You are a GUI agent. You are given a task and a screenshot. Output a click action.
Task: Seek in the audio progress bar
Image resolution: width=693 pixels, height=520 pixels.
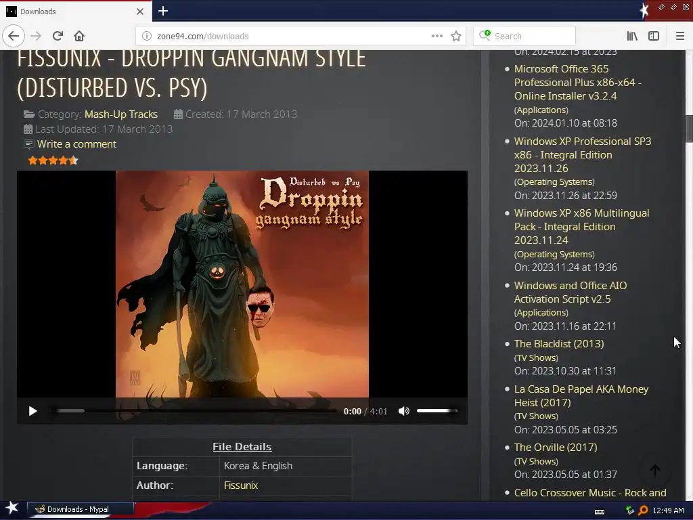point(194,411)
